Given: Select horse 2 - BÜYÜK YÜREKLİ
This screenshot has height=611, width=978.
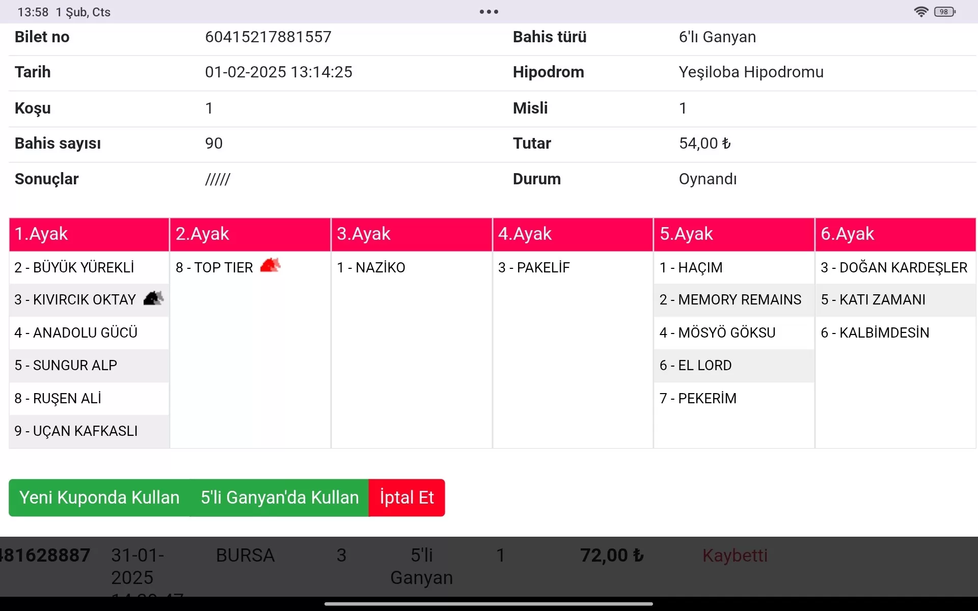Looking at the screenshot, I should 74,268.
